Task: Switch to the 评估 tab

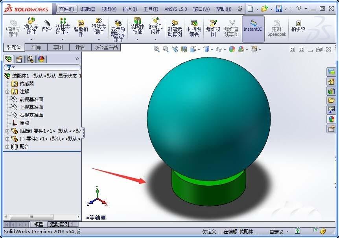Action: 80,46
